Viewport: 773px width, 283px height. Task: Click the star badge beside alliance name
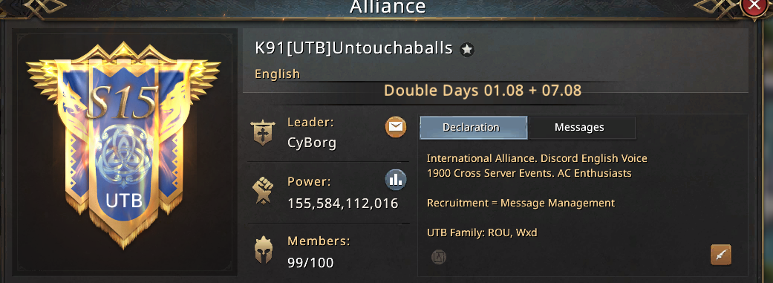pos(467,49)
